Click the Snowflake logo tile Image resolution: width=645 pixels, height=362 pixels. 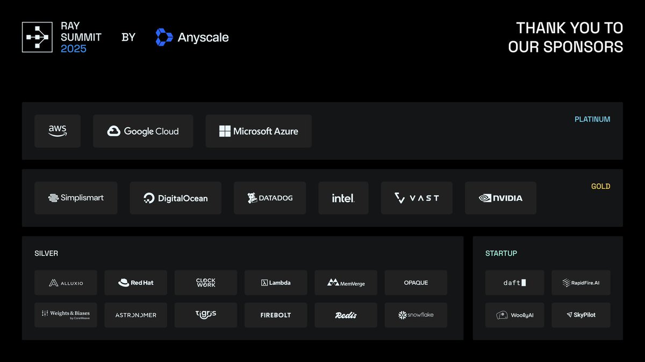pyautogui.click(x=416, y=315)
